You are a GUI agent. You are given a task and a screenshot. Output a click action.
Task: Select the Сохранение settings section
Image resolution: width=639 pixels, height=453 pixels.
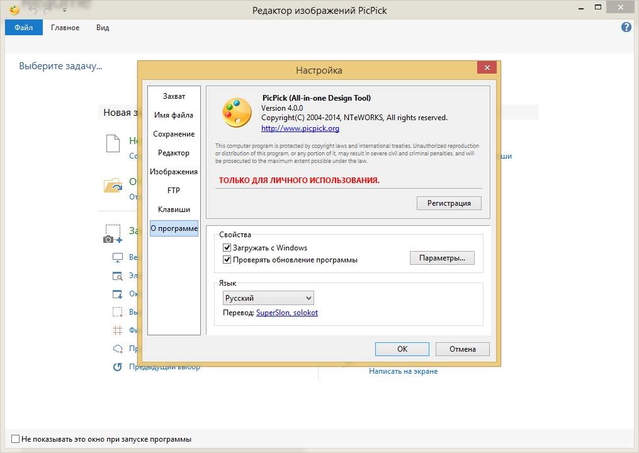click(x=174, y=134)
